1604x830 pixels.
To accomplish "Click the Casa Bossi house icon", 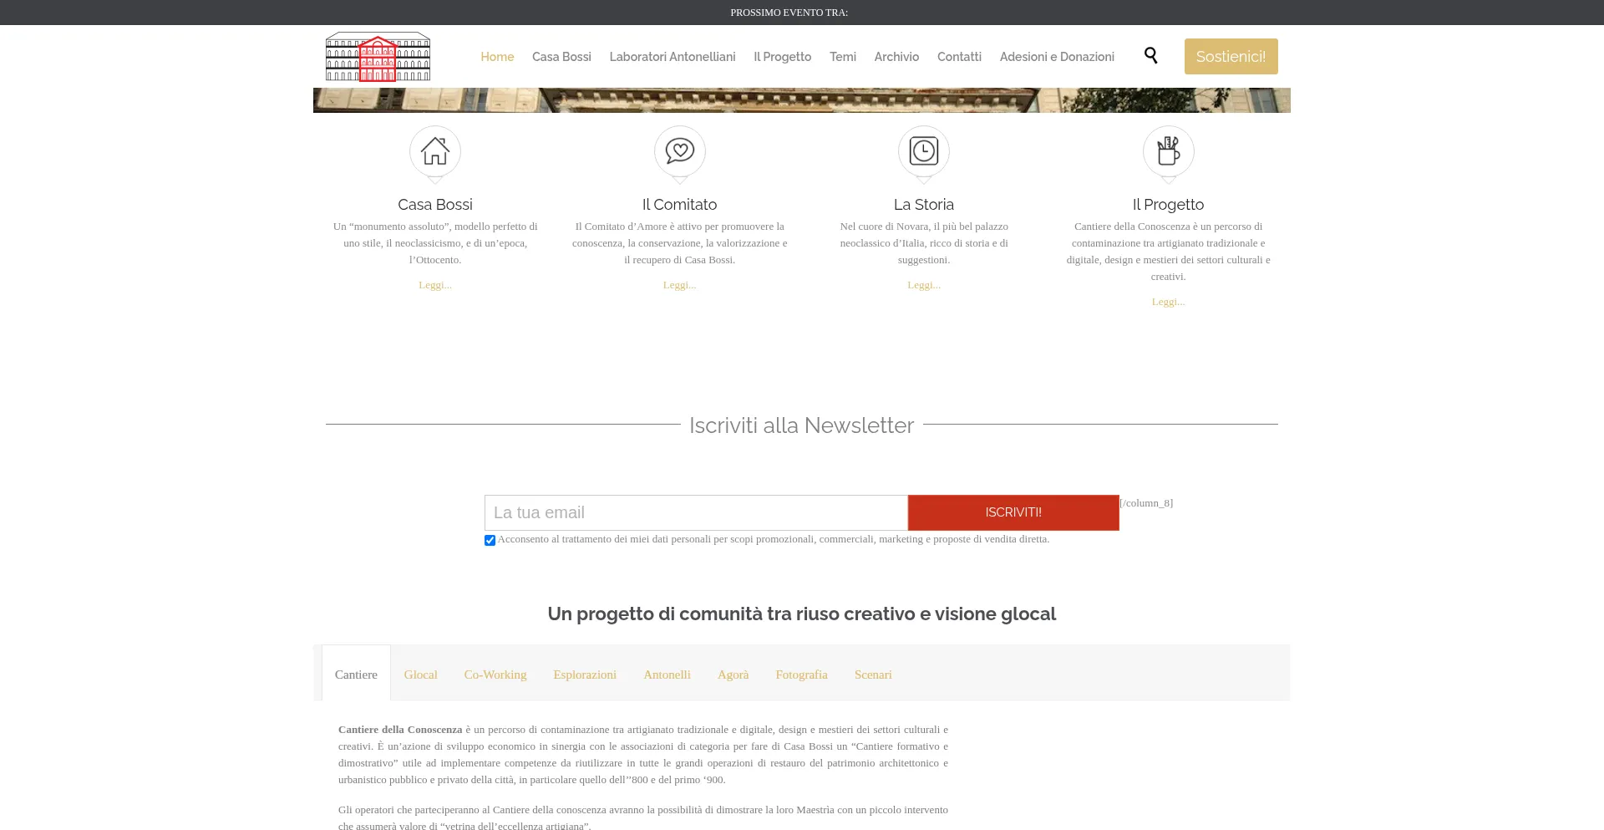I will [434, 152].
